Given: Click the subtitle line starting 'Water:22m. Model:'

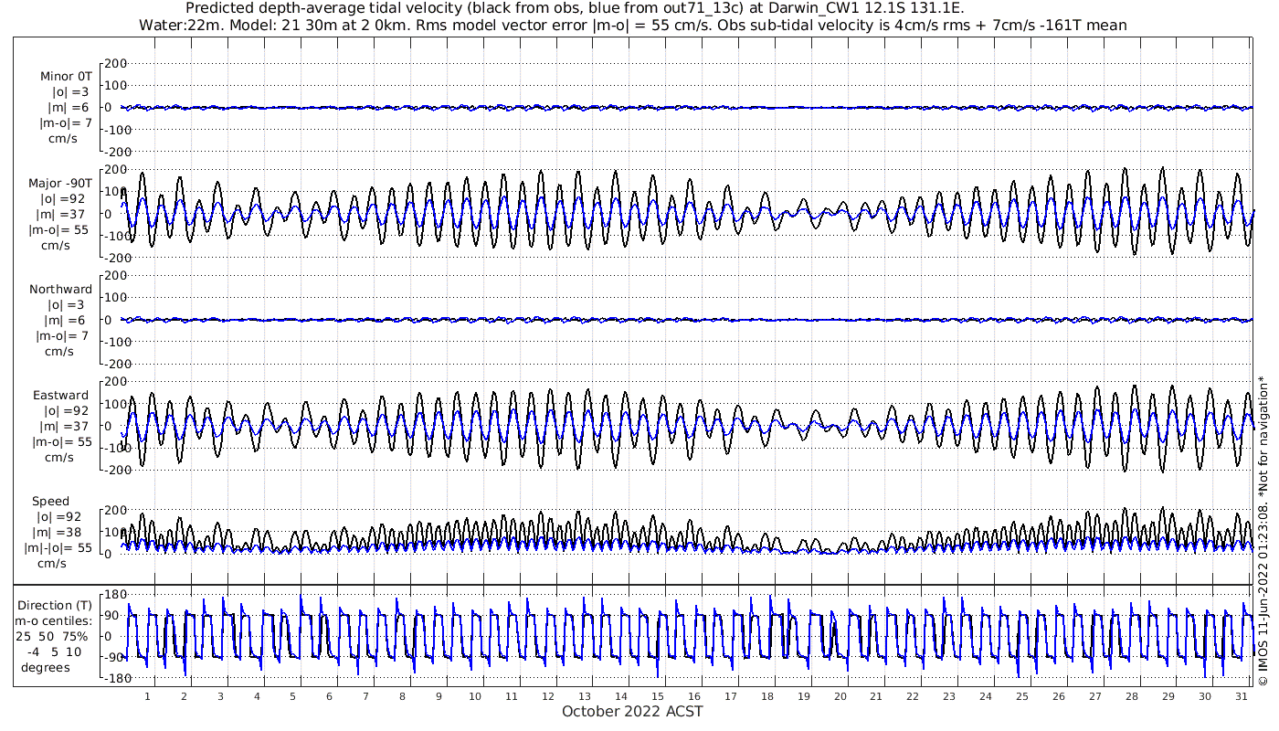Looking at the screenshot, I should tap(632, 26).
